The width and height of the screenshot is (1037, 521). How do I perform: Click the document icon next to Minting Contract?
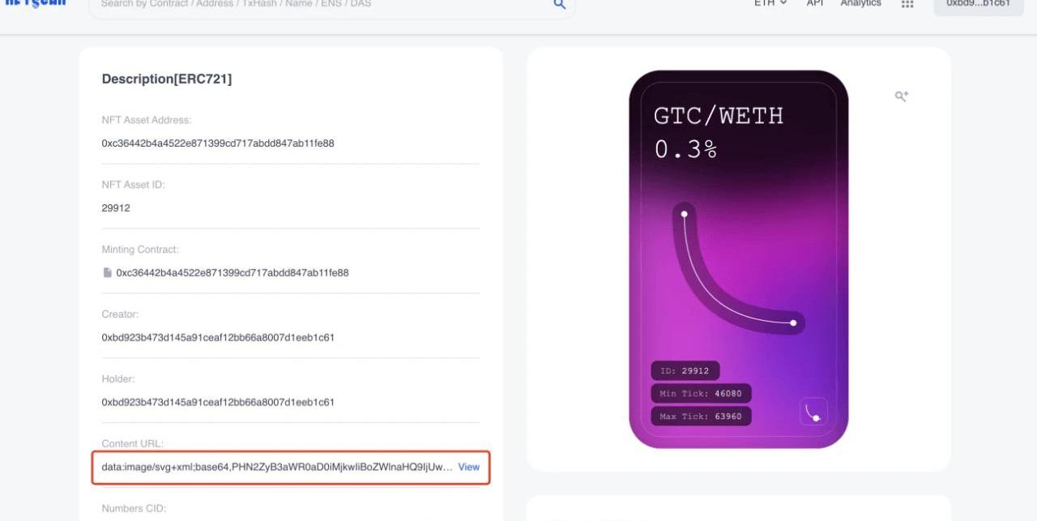point(107,273)
